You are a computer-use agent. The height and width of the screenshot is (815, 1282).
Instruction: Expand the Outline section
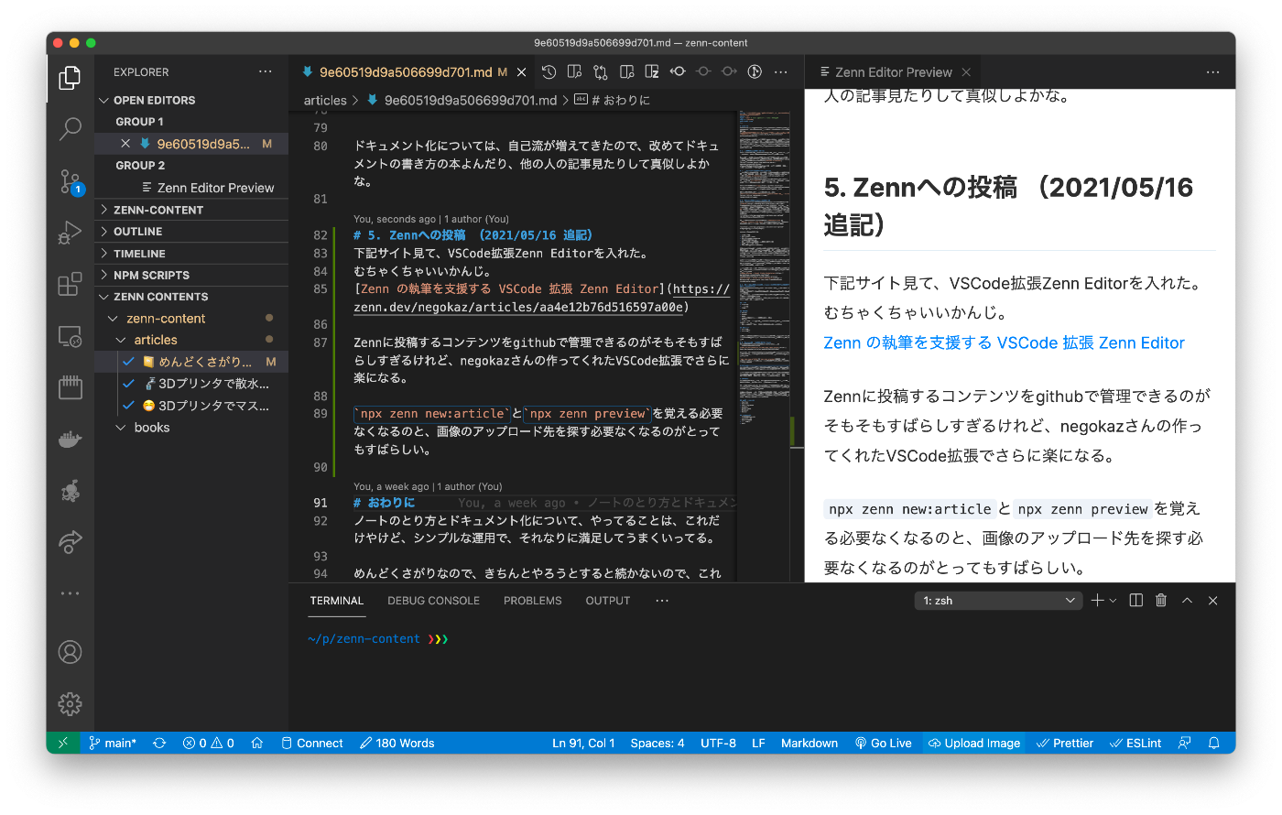coord(191,232)
